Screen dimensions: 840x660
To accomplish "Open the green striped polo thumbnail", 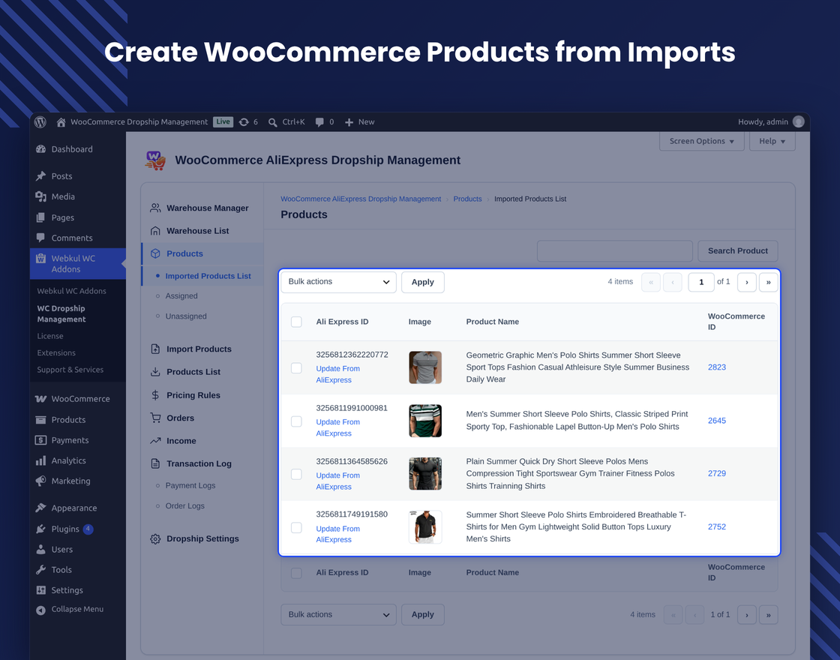I will (x=424, y=421).
